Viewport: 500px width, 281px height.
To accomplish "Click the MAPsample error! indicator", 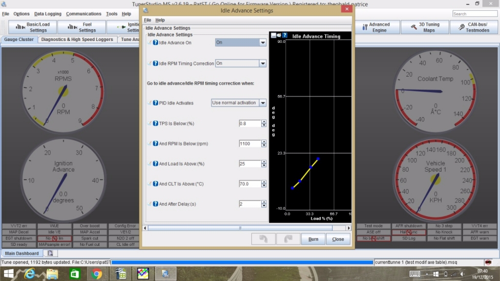I will pyautogui.click(x=54, y=245).
